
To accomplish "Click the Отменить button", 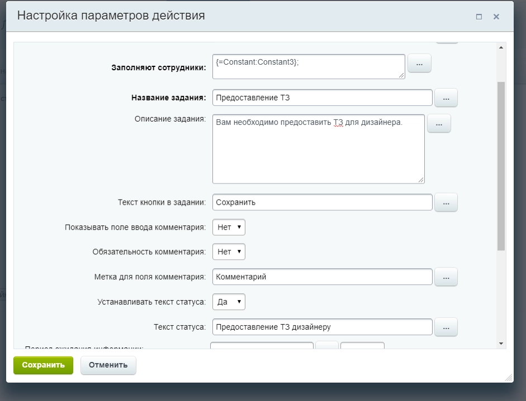I will tap(108, 365).
